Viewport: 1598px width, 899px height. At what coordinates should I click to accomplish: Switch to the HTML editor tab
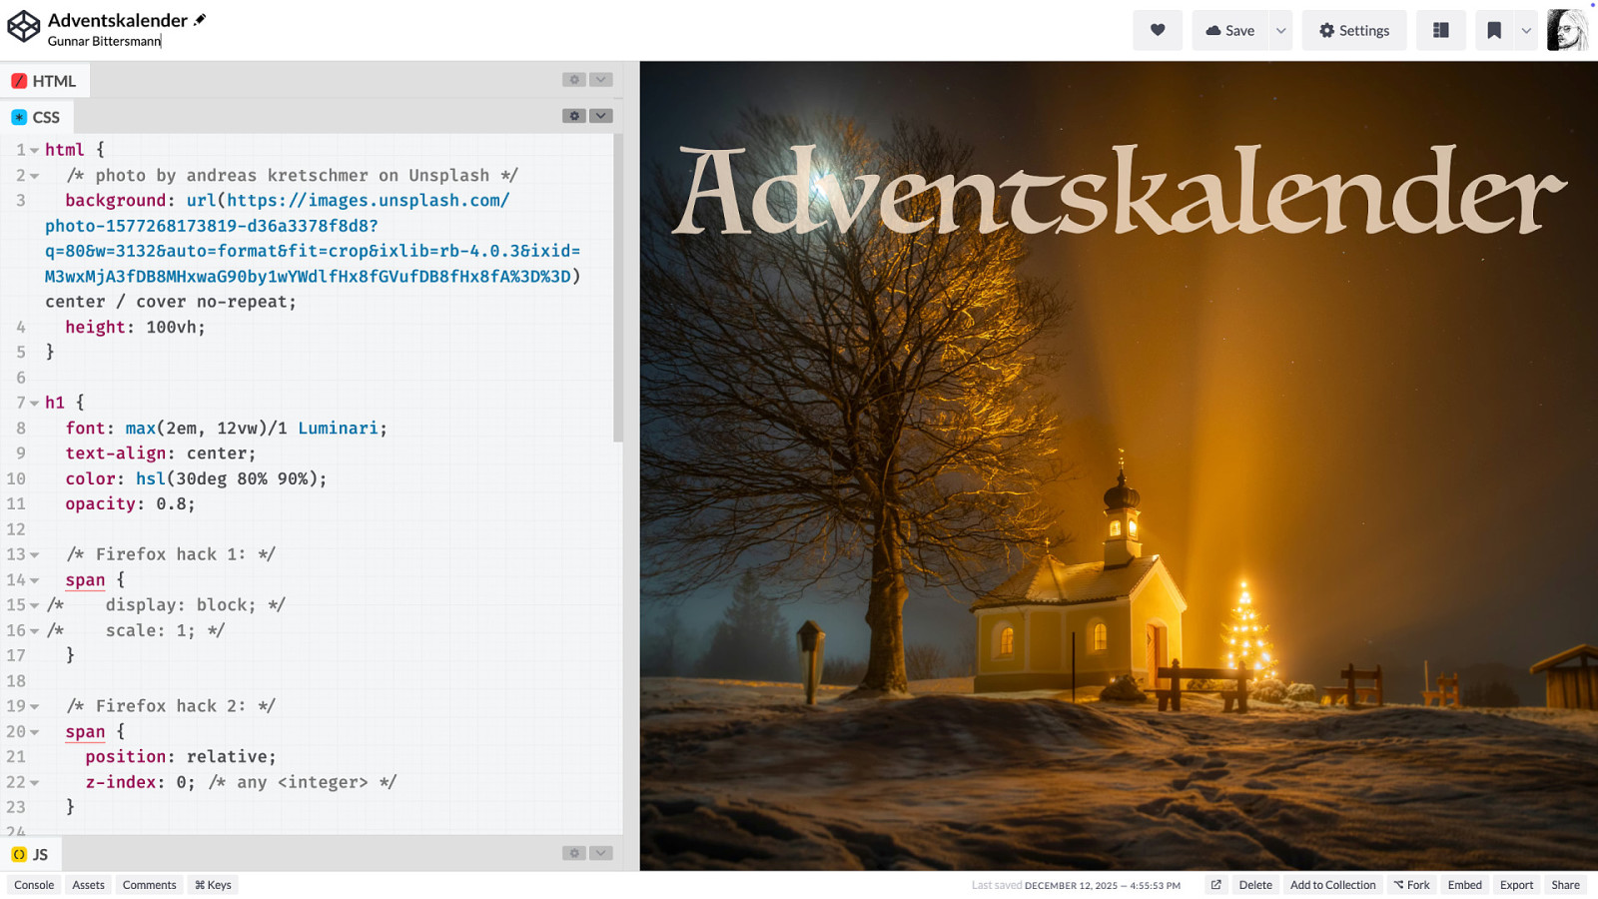(45, 81)
